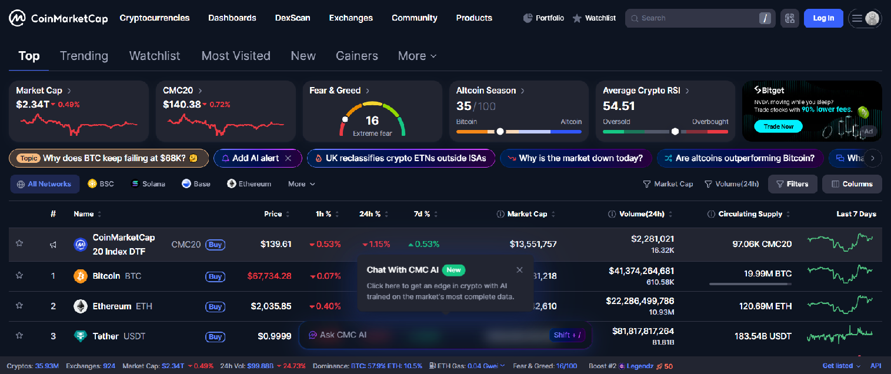The height and width of the screenshot is (374, 891).
Task: Expand the More tab dropdown
Action: coord(418,56)
